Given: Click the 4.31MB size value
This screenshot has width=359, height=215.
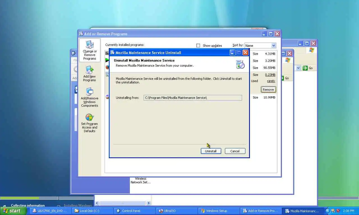Looking at the screenshot, I should coord(270,54).
